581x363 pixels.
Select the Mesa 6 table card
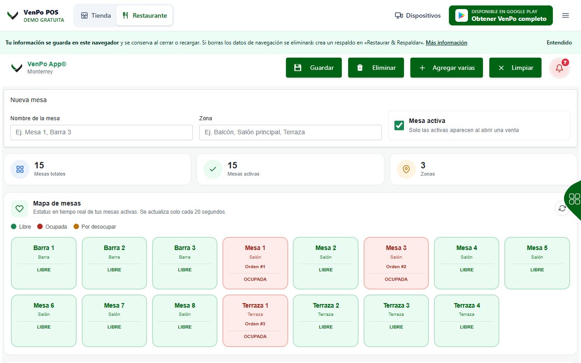coord(44,321)
